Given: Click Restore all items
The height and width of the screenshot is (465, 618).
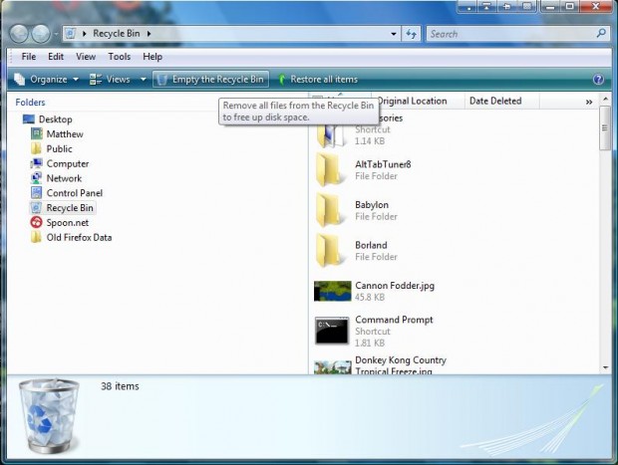Looking at the screenshot, I should click(x=317, y=79).
